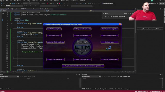Image resolution: width=165 pixels, height=92 pixels.
Task: Click Win Defender Killer button
Action: click(82, 36)
